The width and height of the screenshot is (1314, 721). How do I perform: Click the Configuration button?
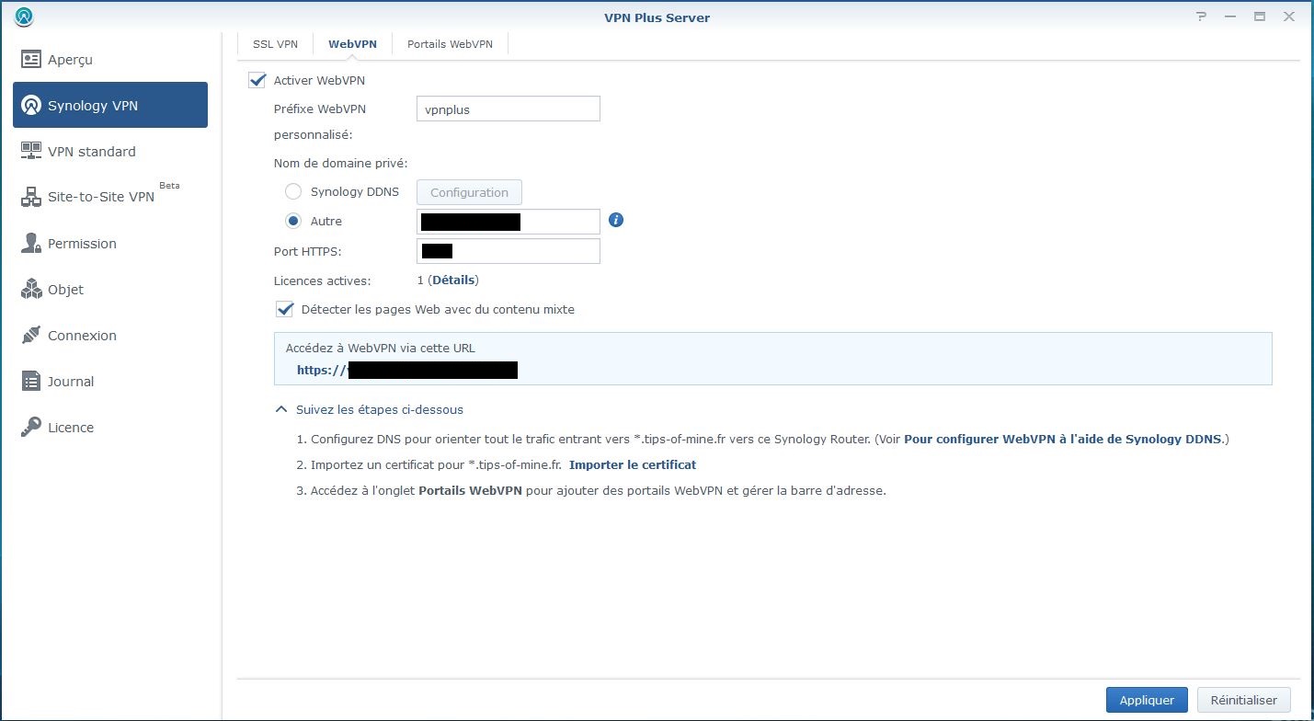point(469,192)
